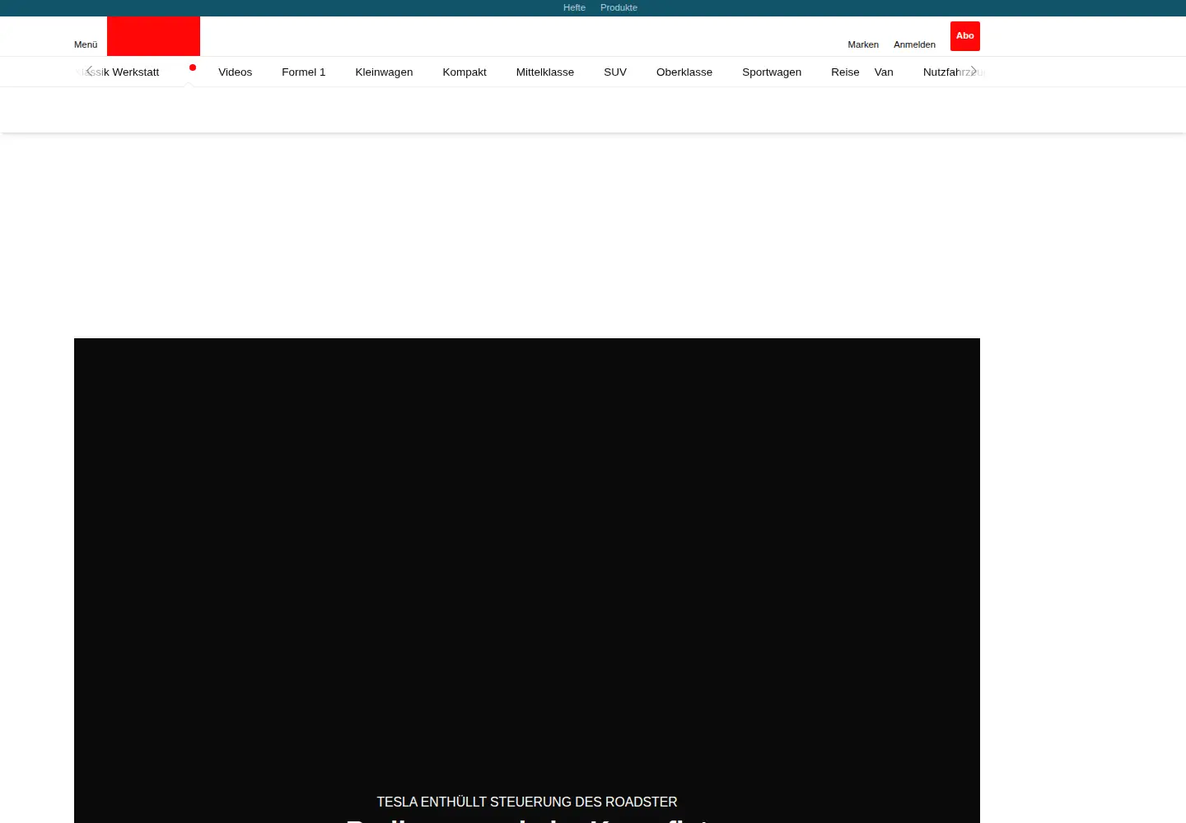This screenshot has height=823, width=1186.
Task: Select the Mittelklasse category
Action: [545, 72]
